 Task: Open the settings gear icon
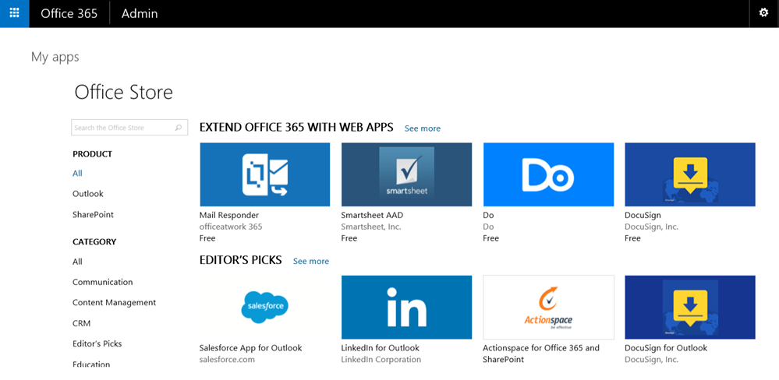[763, 13]
